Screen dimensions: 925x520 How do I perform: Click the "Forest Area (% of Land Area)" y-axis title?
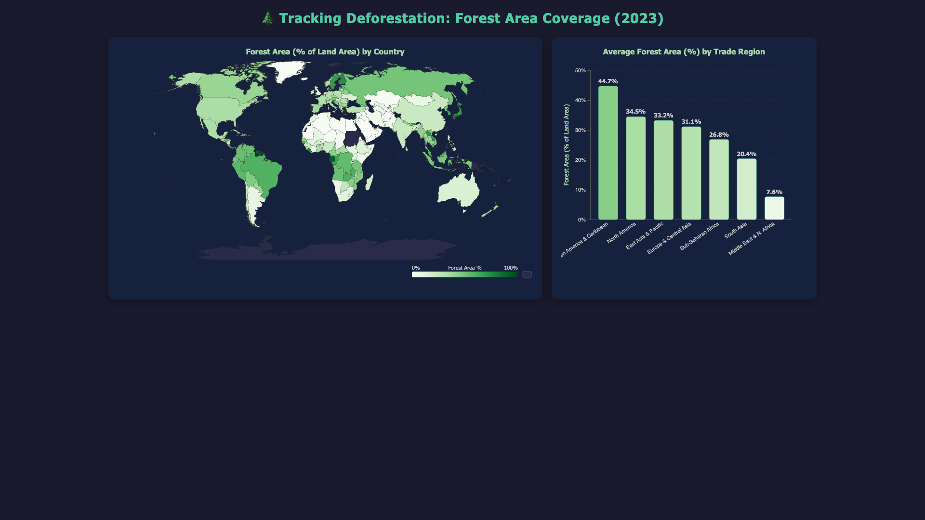click(x=567, y=145)
